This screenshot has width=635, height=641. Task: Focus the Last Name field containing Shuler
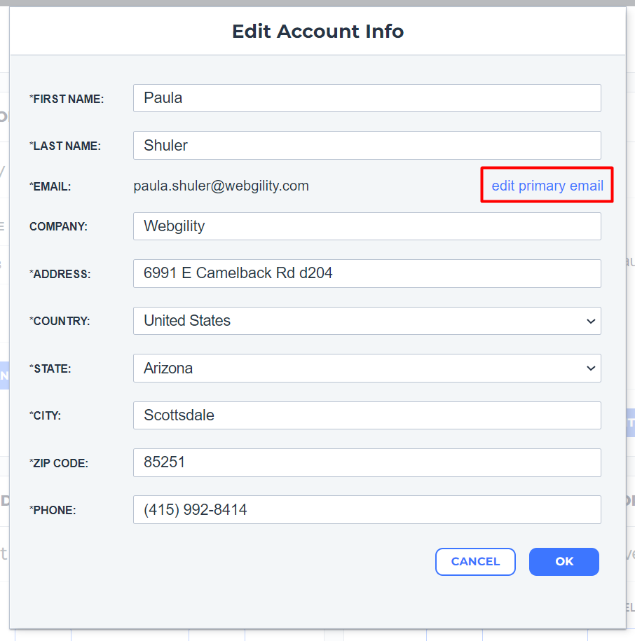[x=367, y=146]
